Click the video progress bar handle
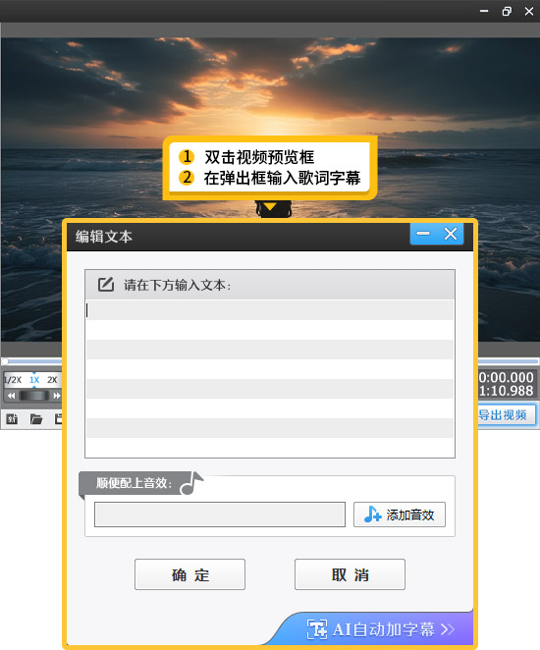 coord(5,361)
